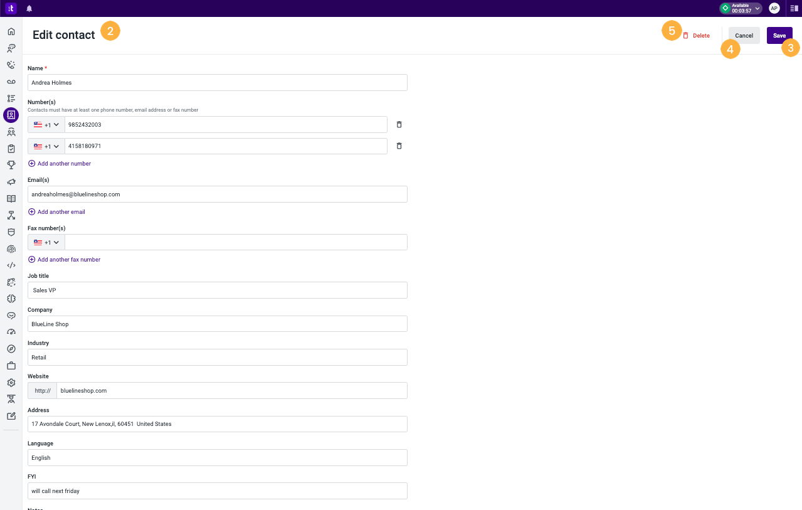Delete the 9852432003 number using its trash icon

[x=399, y=124]
